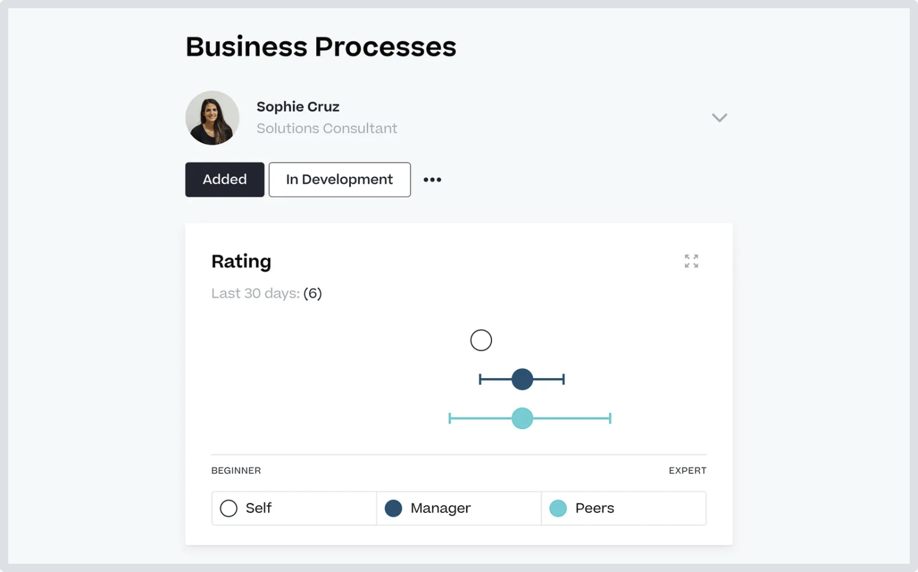Toggle the Peers rating legend filter
This screenshot has width=918, height=572.
tap(623, 508)
